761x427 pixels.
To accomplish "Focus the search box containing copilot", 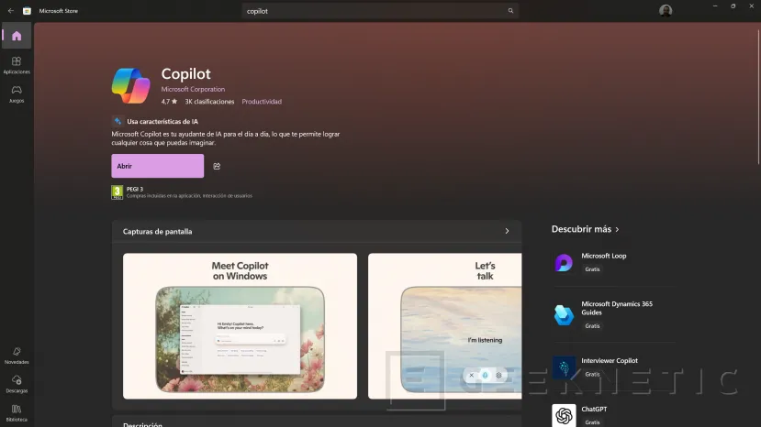I will [x=380, y=11].
